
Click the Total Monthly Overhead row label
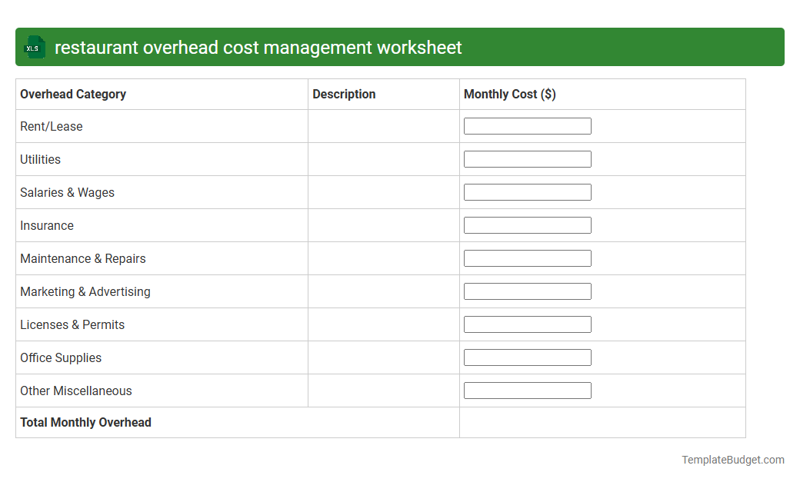click(85, 422)
